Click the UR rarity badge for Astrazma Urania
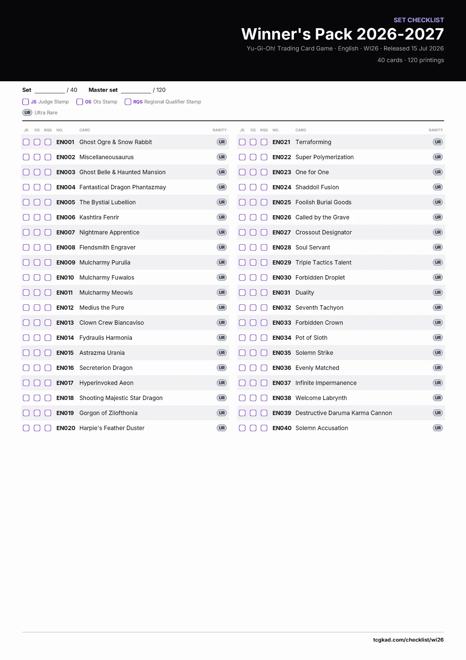The image size is (466, 660). click(222, 353)
